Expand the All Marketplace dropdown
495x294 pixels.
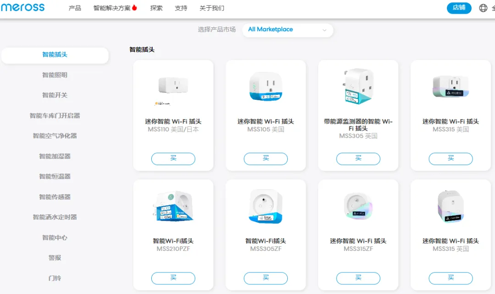click(x=287, y=30)
